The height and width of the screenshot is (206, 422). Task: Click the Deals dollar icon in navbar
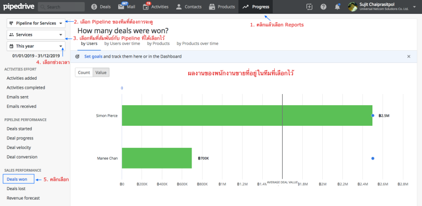[x=94, y=7]
